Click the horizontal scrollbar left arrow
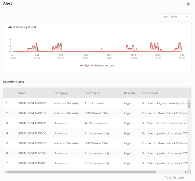Image resolution: width=195 pixels, height=181 pixels. [x=5, y=172]
